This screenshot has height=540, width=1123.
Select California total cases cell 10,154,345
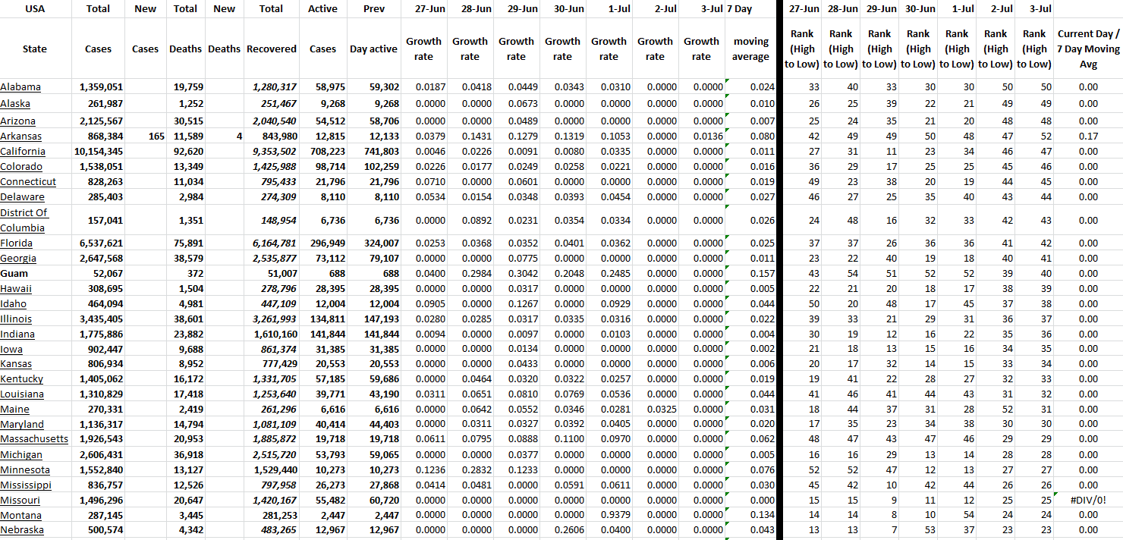(98, 152)
